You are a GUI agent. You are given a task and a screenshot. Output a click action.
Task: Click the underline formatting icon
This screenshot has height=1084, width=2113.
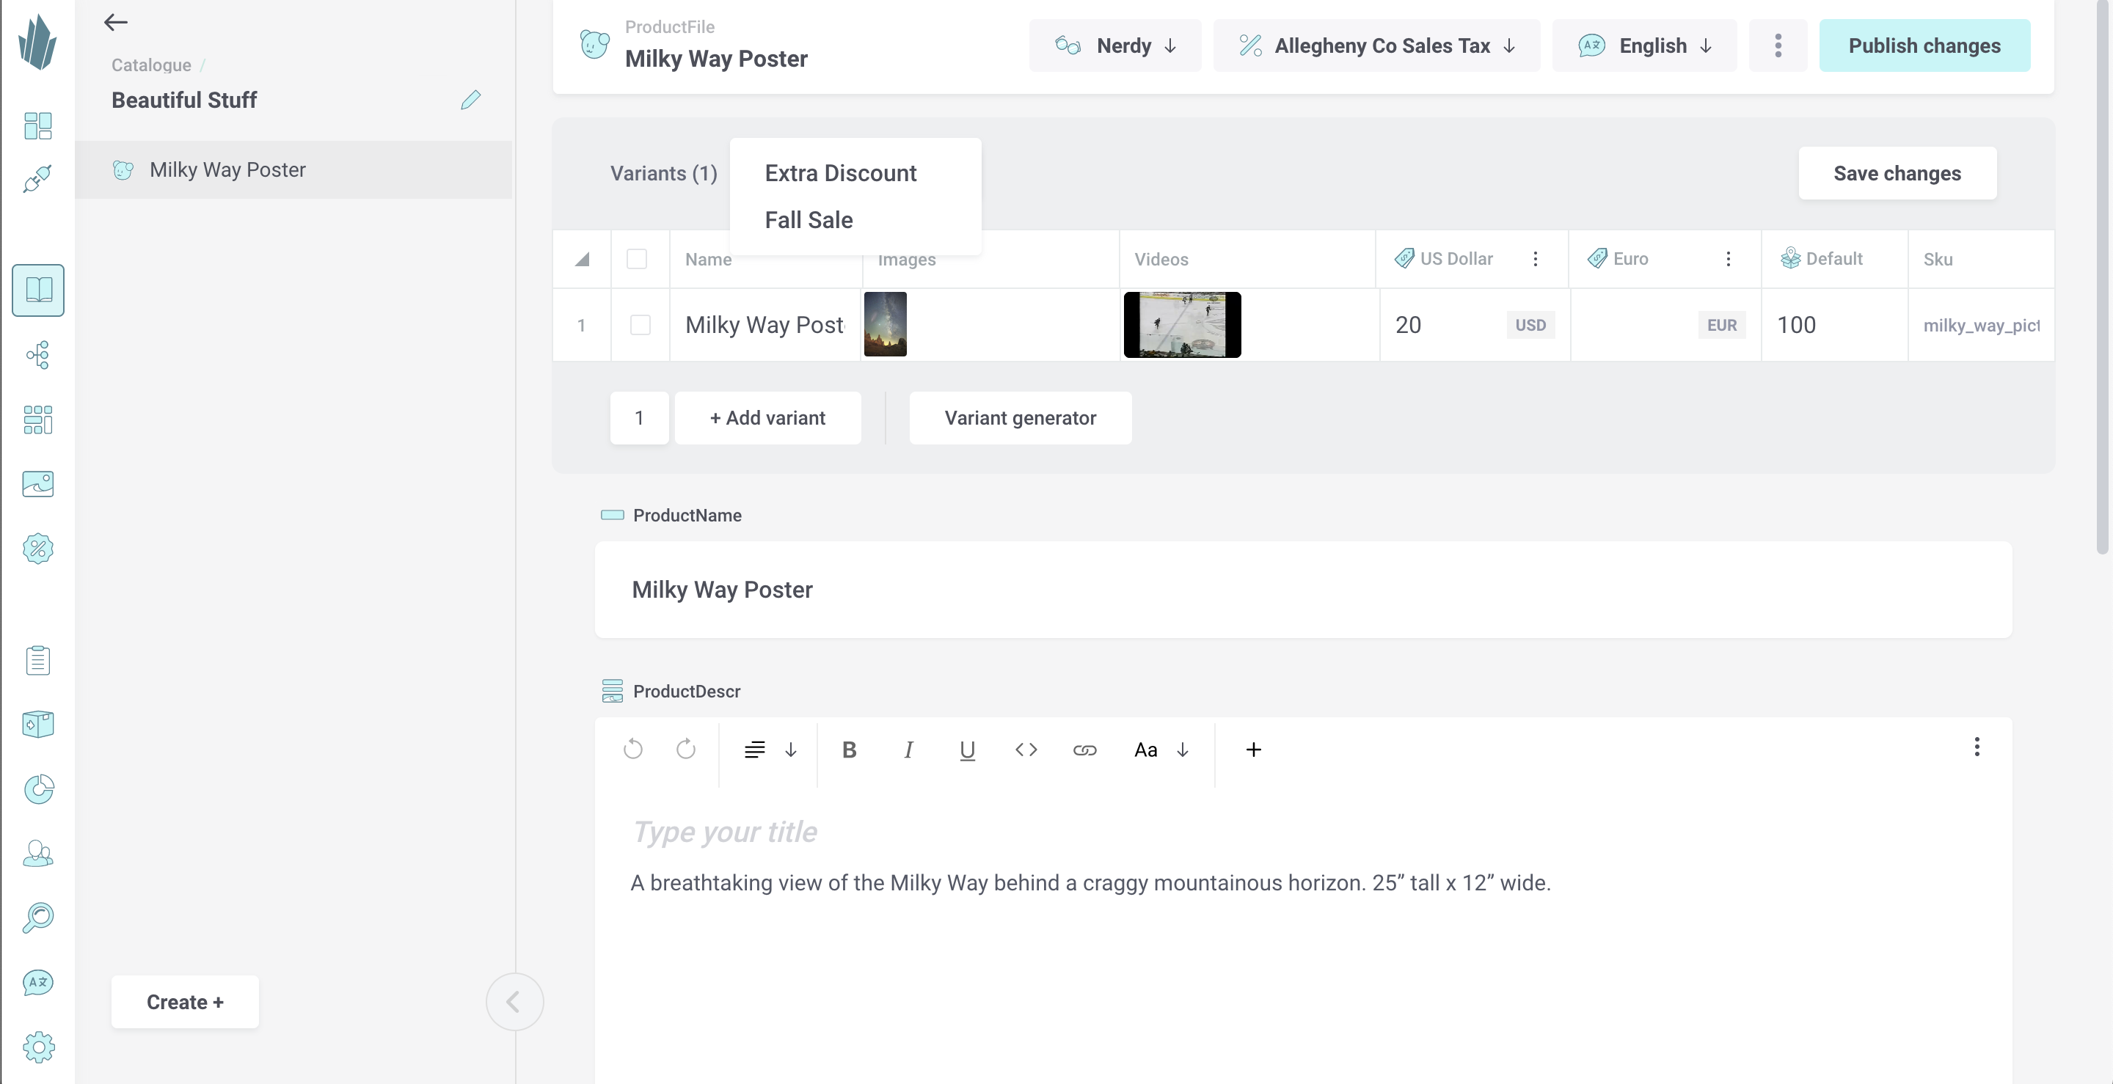(968, 750)
